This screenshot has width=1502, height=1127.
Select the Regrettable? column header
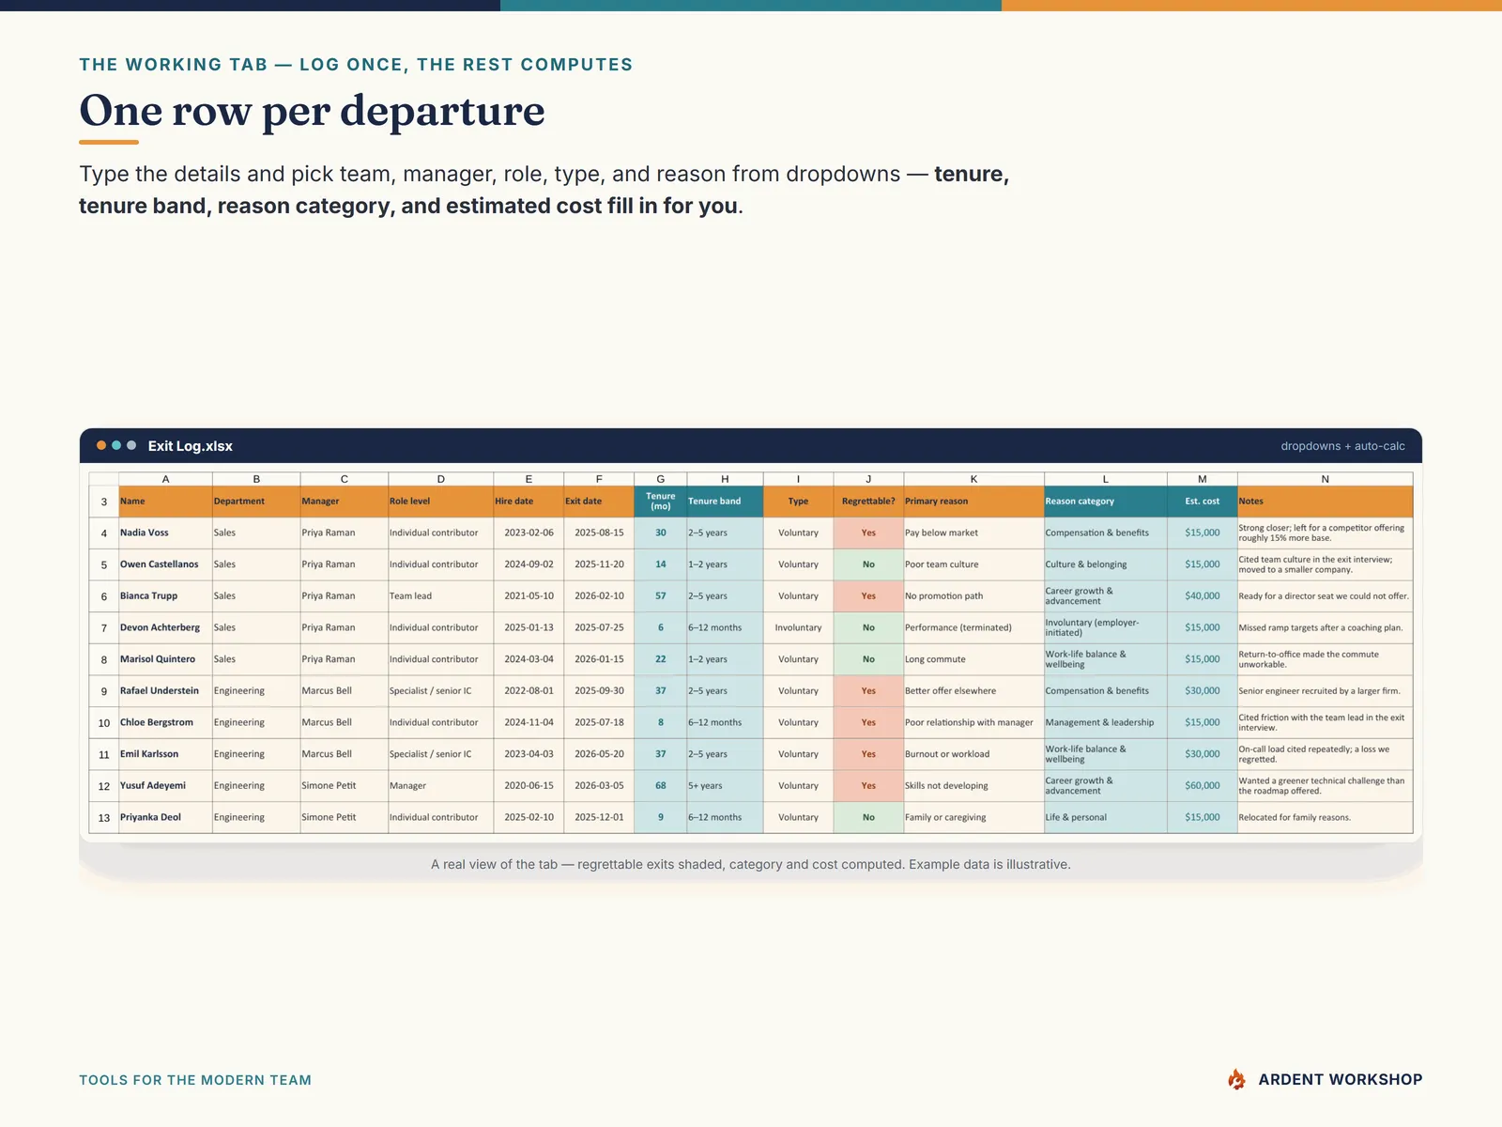point(868,502)
